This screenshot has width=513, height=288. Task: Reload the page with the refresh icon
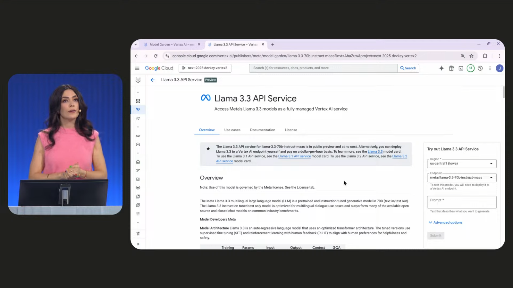[156, 56]
